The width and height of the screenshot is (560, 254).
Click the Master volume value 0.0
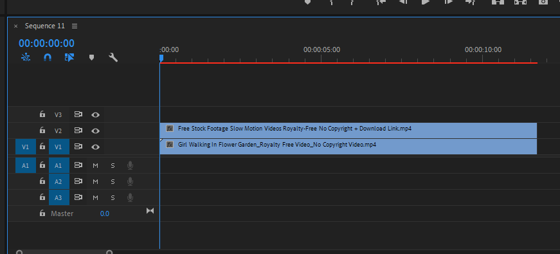105,213
